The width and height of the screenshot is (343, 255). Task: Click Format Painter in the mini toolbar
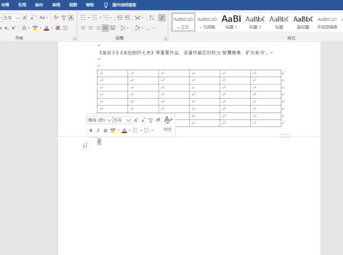(x=158, y=121)
